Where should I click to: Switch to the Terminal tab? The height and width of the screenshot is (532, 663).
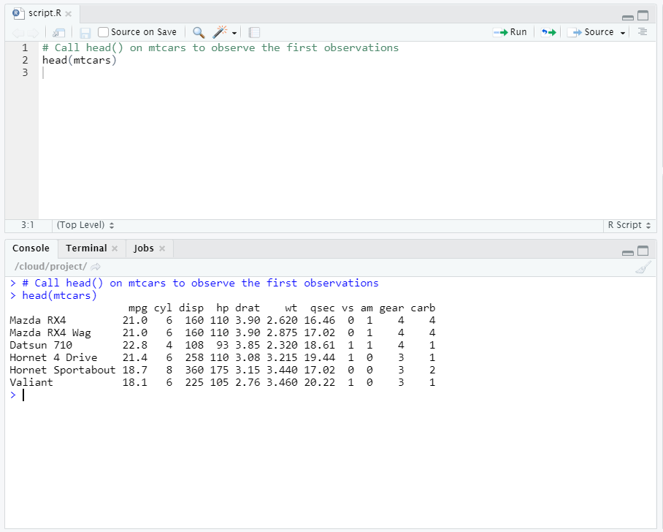coord(86,248)
